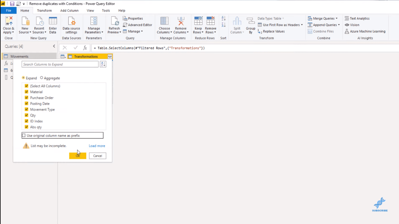Screen dimensions: 399x224
Task: Switch to the Tools tab
Action: point(106,10)
